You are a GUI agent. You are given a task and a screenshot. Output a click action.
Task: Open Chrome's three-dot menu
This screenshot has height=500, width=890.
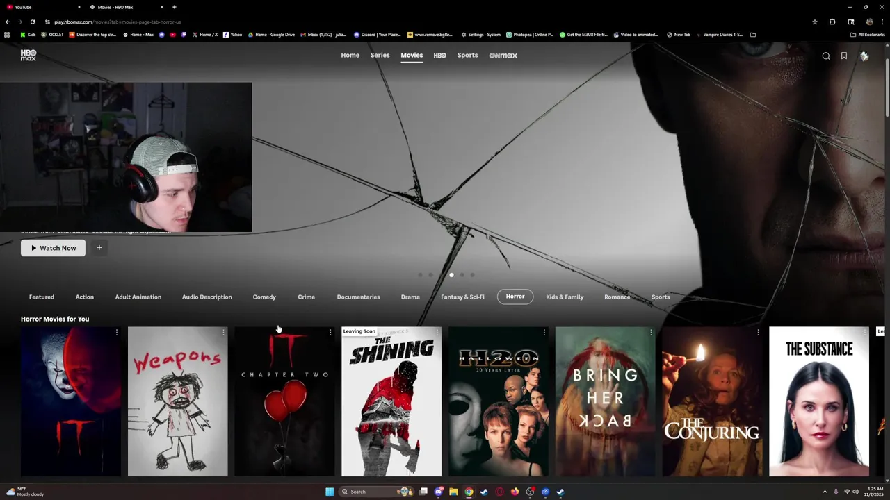coord(882,22)
